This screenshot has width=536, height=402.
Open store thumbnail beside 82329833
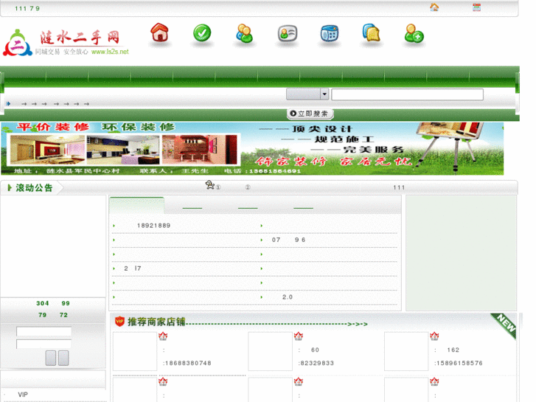pos(270,351)
